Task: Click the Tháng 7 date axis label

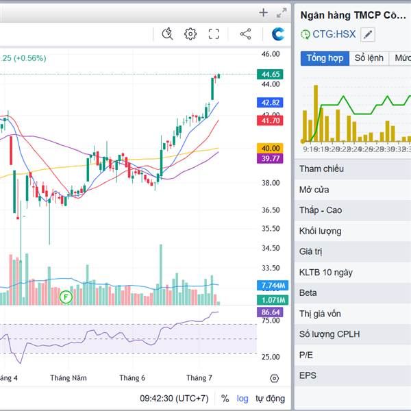Action: tap(199, 378)
